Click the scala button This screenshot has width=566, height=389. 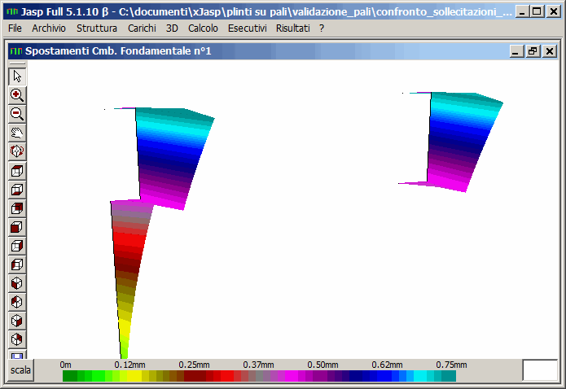click(x=20, y=370)
